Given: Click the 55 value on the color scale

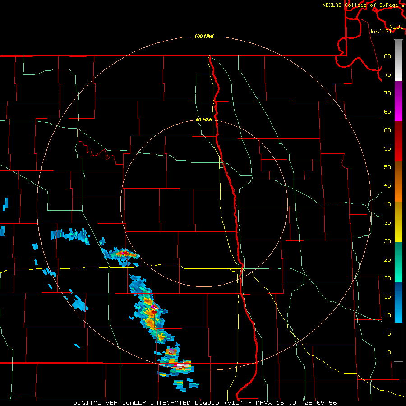Looking at the screenshot, I should pos(388,148).
